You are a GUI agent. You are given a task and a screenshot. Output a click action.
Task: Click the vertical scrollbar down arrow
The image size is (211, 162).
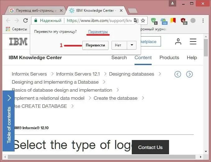click(x=206, y=151)
